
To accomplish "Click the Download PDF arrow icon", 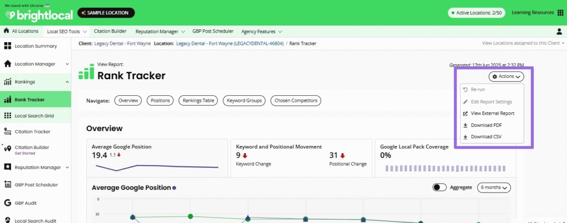I will [465, 126].
